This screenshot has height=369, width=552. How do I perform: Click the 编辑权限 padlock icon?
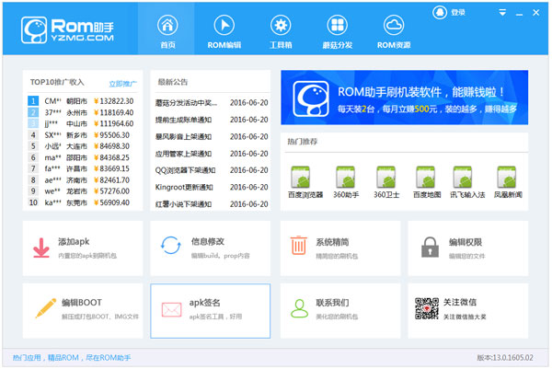pyautogui.click(x=430, y=247)
